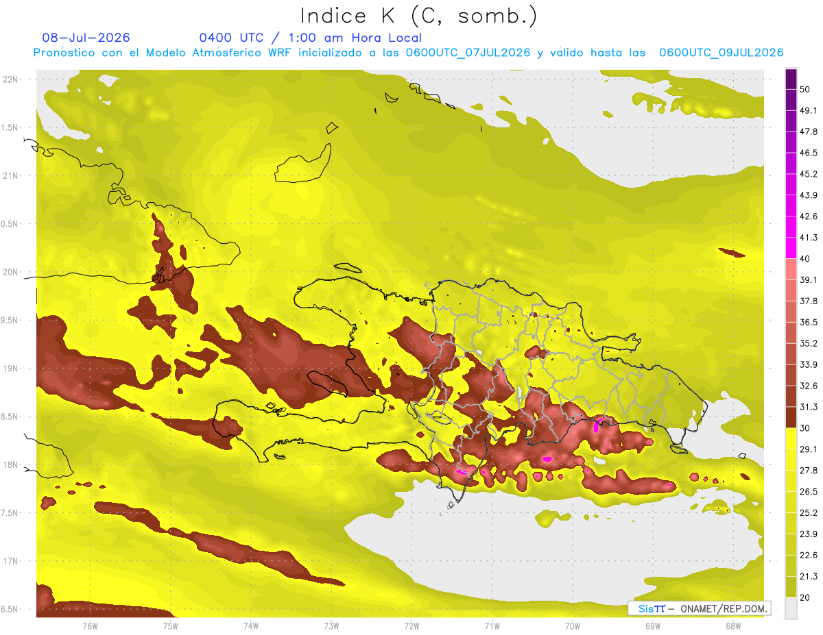This screenshot has height=635, width=823.
Task: Click the "Pronóstico con el Modelo Atmósferico WRF" line
Action: click(x=408, y=53)
